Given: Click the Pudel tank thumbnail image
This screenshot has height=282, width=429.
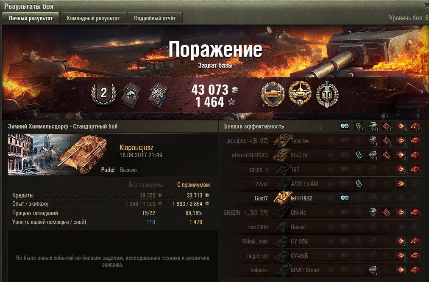Looking at the screenshot, I should click(58, 154).
